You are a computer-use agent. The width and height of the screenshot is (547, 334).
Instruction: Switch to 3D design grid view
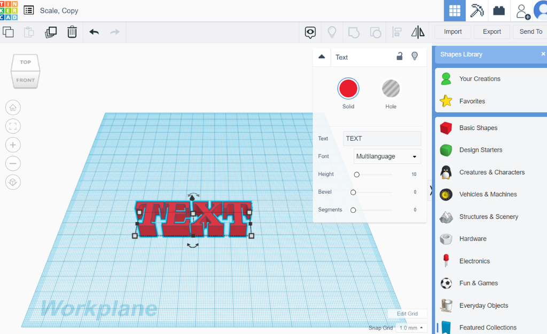[x=455, y=11]
